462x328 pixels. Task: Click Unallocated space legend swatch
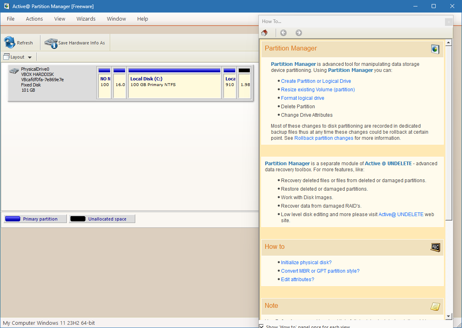click(x=78, y=219)
